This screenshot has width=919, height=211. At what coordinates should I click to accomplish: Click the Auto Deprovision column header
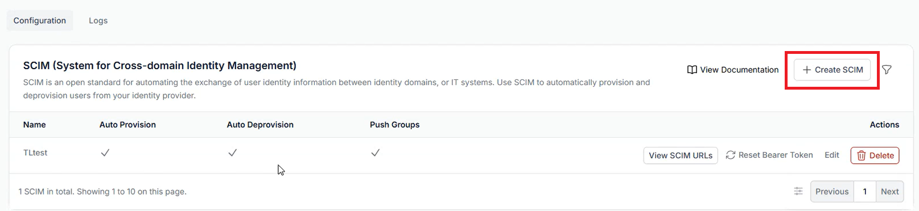click(x=260, y=125)
